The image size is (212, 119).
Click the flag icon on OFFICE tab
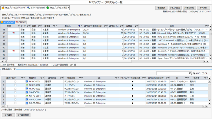tap(17, 22)
